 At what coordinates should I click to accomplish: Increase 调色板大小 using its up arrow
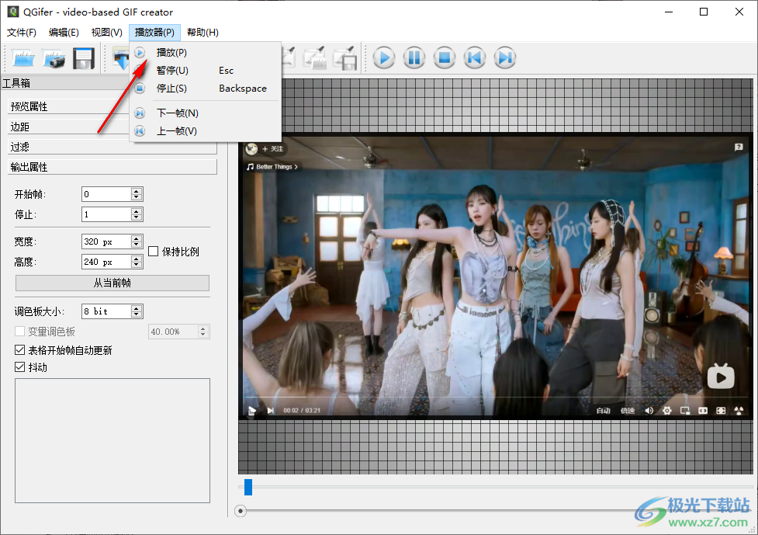click(x=137, y=307)
